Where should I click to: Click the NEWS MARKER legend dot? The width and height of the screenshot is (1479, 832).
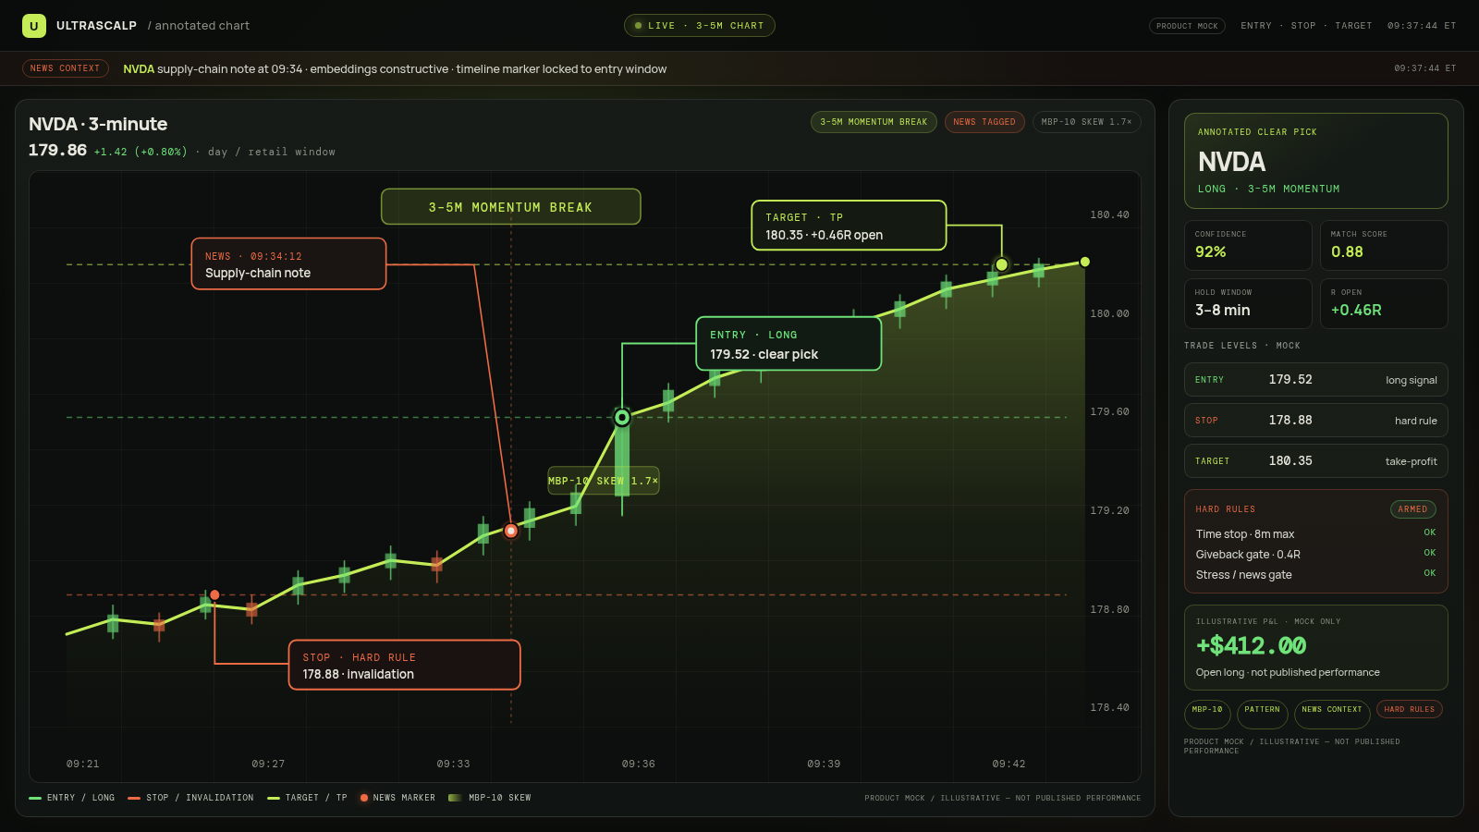pos(364,798)
